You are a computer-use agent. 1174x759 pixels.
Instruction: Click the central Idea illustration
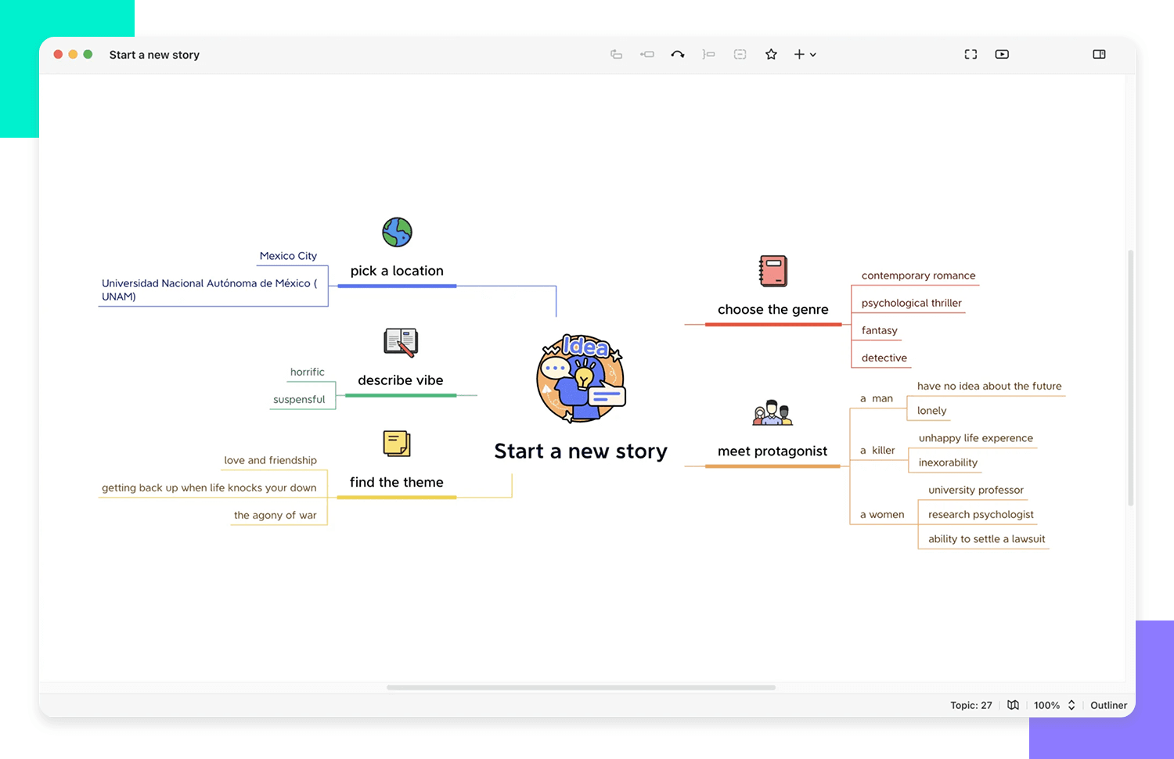(x=581, y=379)
